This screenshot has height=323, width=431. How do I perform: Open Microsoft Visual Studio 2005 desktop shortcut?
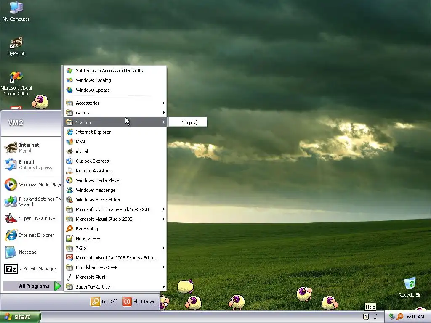(16, 84)
